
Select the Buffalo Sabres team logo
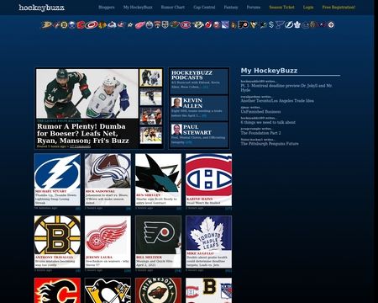(x=72, y=25)
